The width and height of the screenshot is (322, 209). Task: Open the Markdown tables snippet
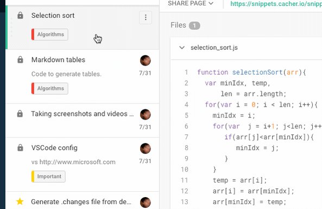click(58, 60)
